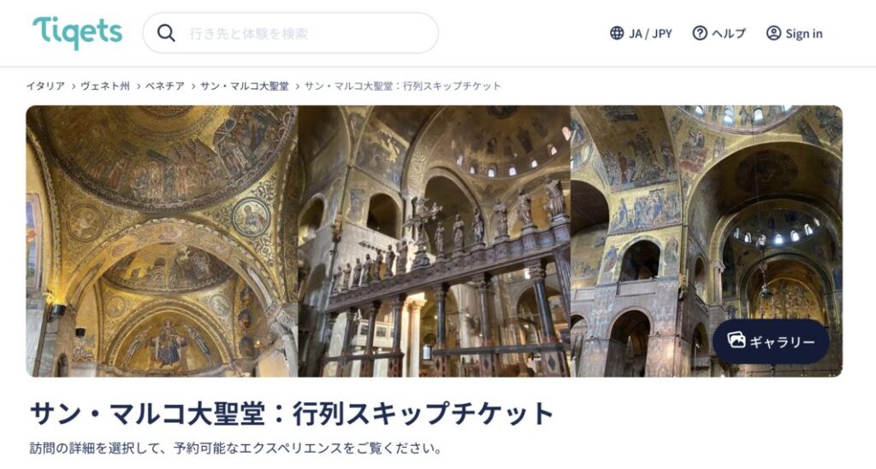Click the gallery photo icon
This screenshot has height=469, width=876.
(737, 341)
